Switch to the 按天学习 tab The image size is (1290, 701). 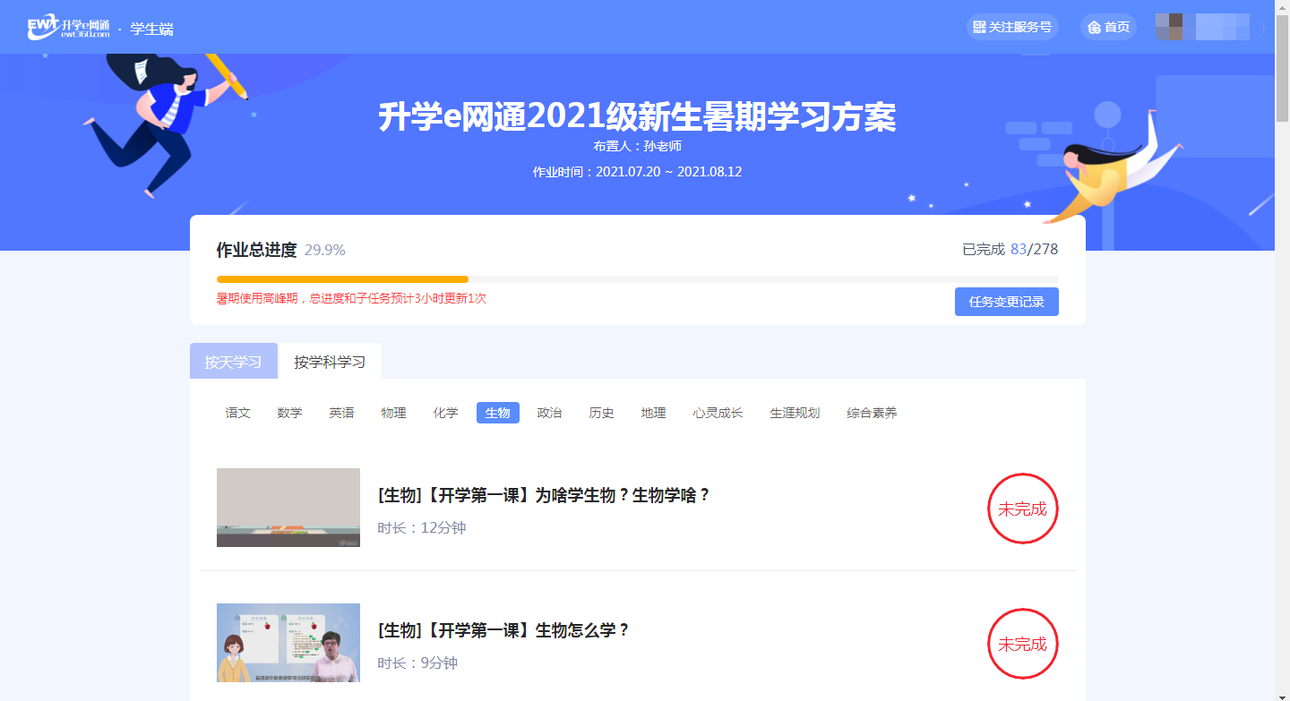234,361
